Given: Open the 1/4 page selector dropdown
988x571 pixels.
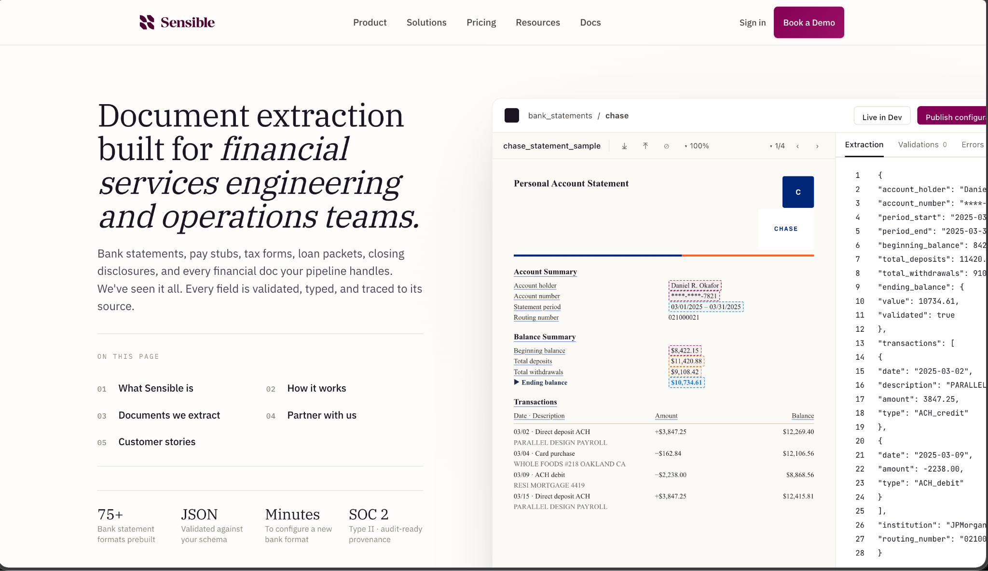Looking at the screenshot, I should [777, 146].
